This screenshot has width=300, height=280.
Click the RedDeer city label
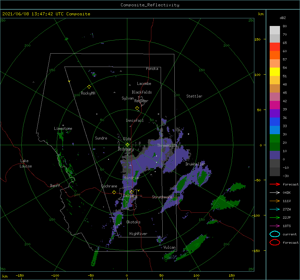(x=141, y=101)
